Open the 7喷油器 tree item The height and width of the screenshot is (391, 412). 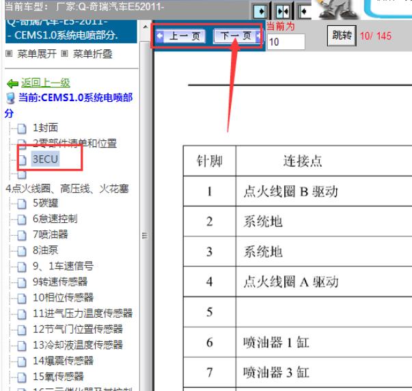50,234
